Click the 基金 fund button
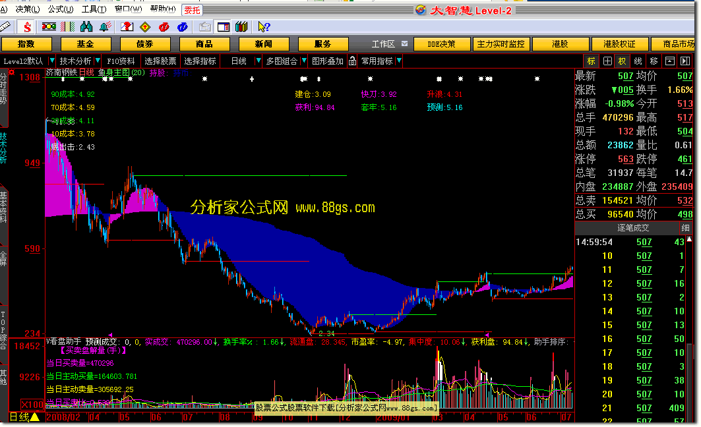Image resolution: width=701 pixels, height=427 pixels. coord(85,43)
